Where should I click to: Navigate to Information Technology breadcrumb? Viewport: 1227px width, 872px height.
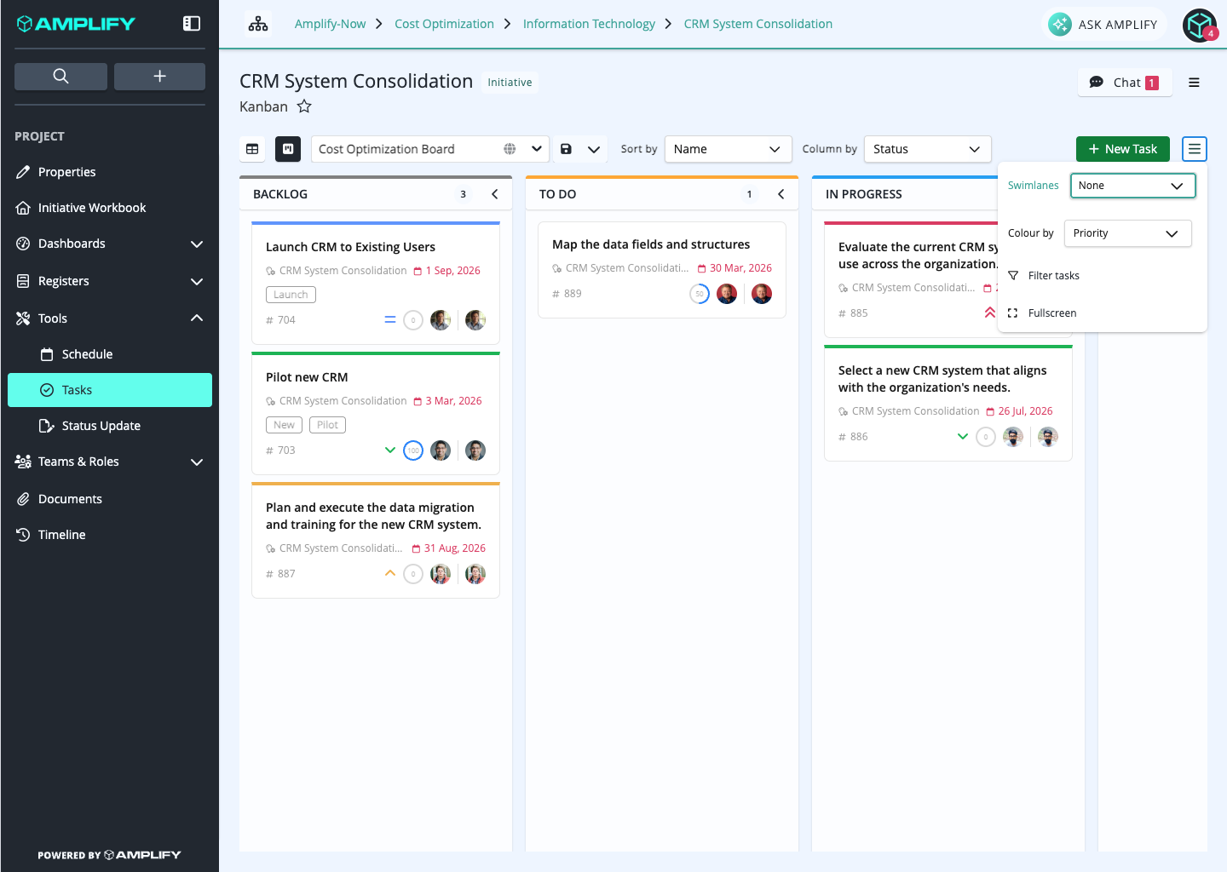coord(589,24)
